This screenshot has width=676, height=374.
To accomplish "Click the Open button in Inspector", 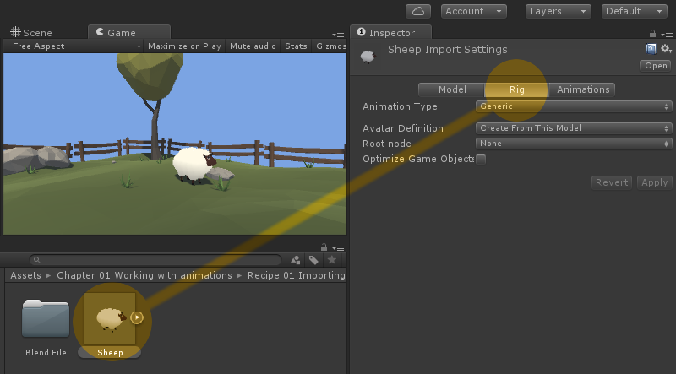I will click(656, 66).
